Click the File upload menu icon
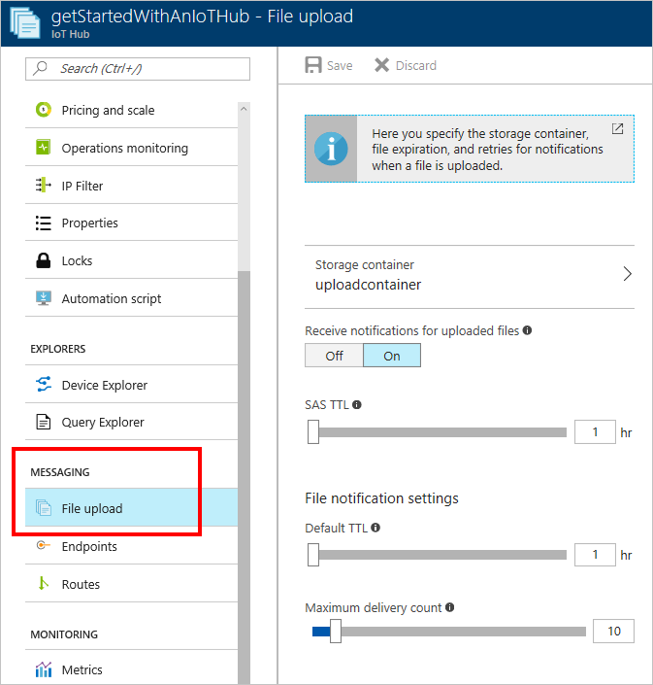Viewport: 653px width, 685px height. 44,507
